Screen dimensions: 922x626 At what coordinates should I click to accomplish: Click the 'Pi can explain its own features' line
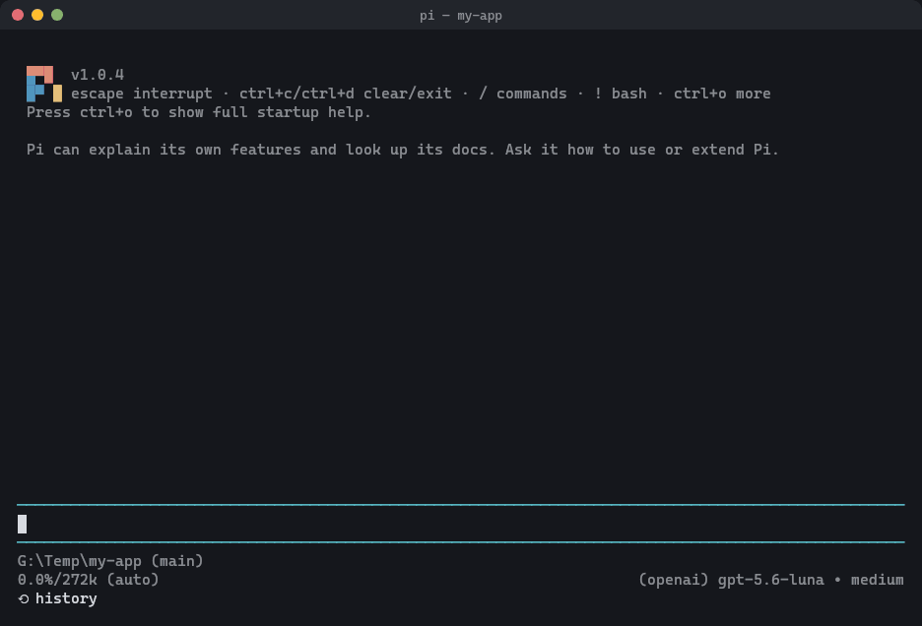(402, 150)
